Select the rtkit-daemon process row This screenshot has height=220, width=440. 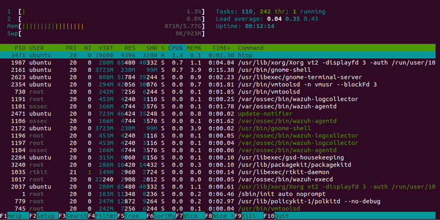tap(218, 172)
